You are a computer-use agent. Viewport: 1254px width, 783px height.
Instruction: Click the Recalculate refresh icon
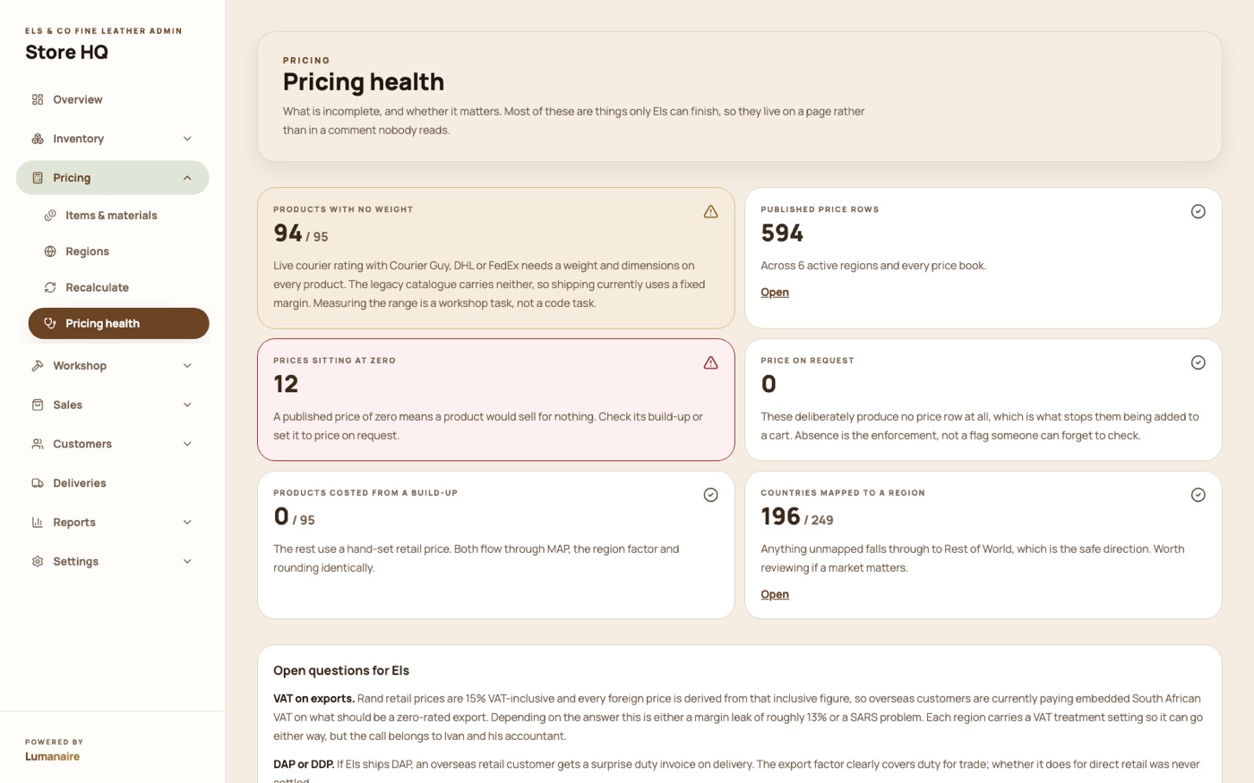coord(50,287)
